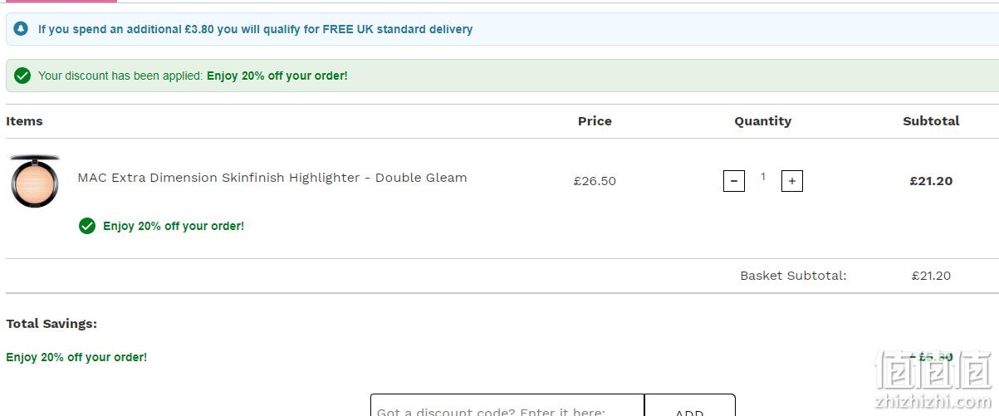Screen dimensions: 999x416
Task: Click the Price column header
Action: tap(595, 121)
